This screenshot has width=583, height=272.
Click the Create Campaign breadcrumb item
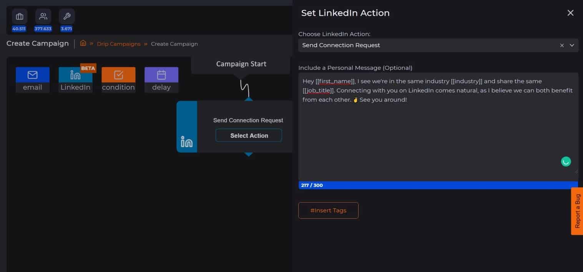pos(174,44)
